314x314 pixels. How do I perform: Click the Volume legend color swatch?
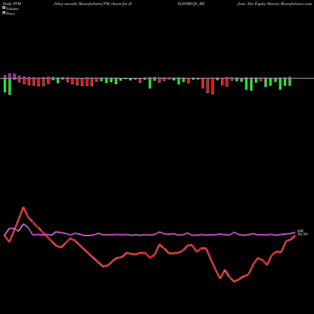tap(4, 8)
